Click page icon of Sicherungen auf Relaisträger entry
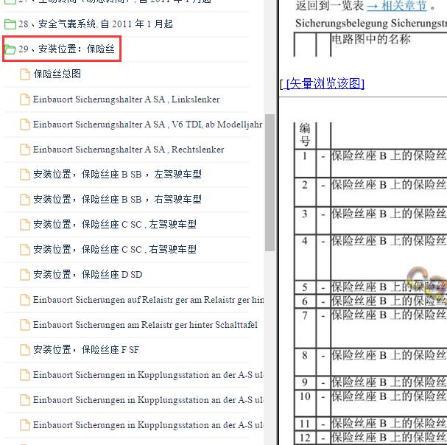The height and width of the screenshot is (445, 447). pos(25,300)
